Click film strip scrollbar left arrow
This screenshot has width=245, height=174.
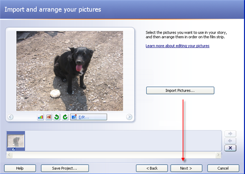click(9, 155)
